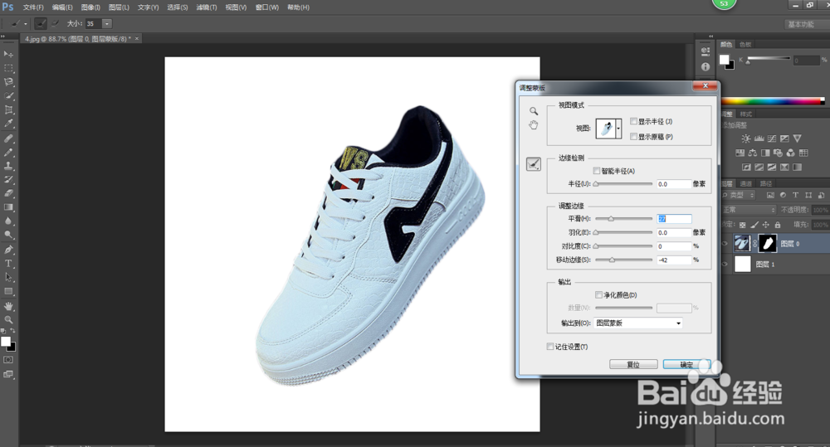Enable 净化颜色 (D) checkbox
The height and width of the screenshot is (447, 830).
pos(598,294)
